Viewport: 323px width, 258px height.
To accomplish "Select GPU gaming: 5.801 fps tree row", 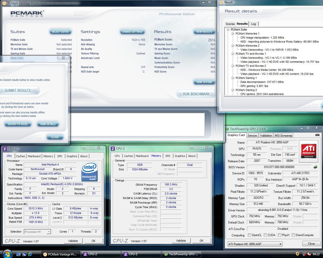I will click(x=254, y=86).
